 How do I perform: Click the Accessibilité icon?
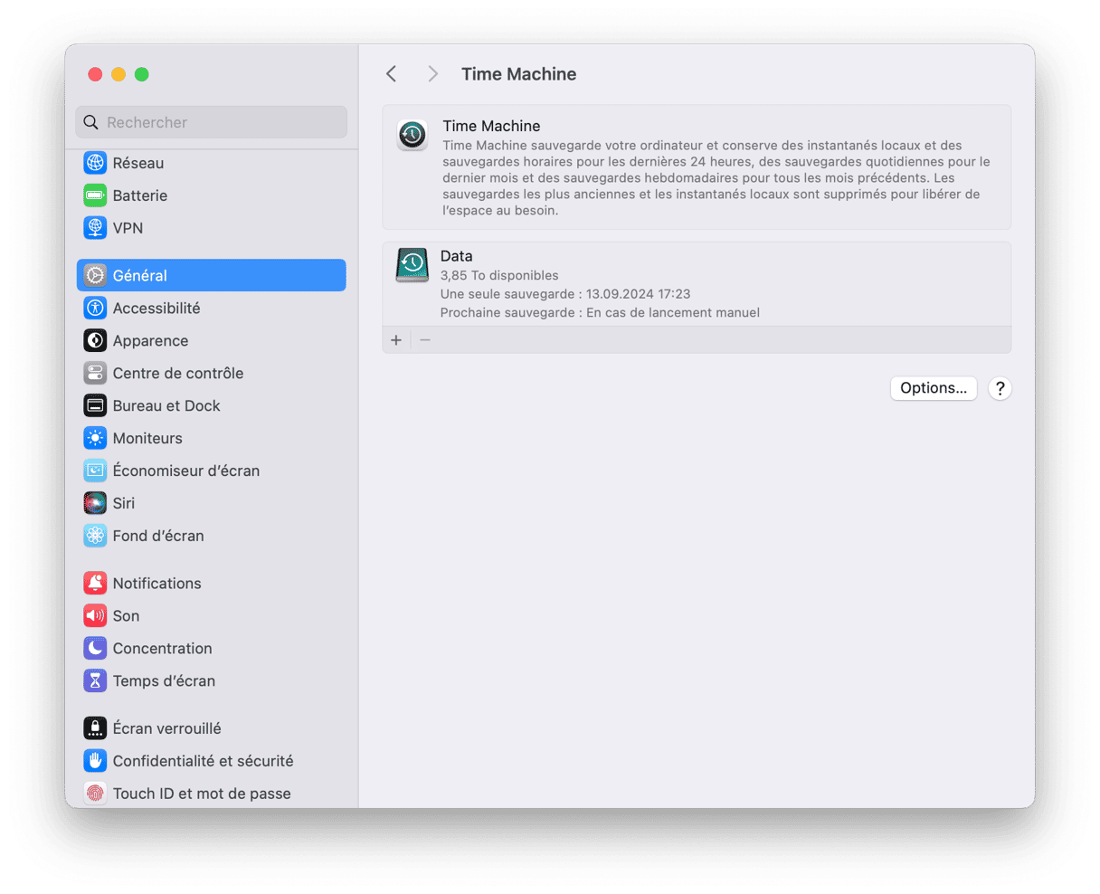[95, 309]
